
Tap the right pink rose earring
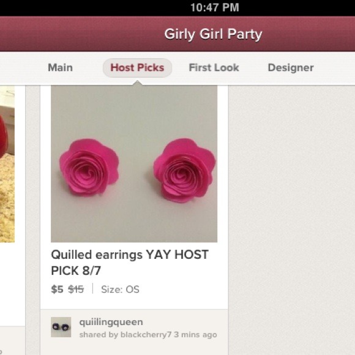pyautogui.click(x=184, y=170)
